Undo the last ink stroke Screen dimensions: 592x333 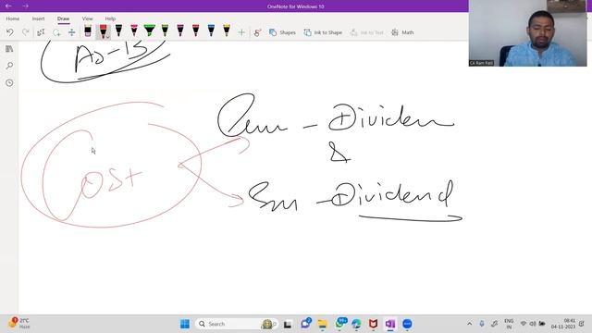pos(10,32)
